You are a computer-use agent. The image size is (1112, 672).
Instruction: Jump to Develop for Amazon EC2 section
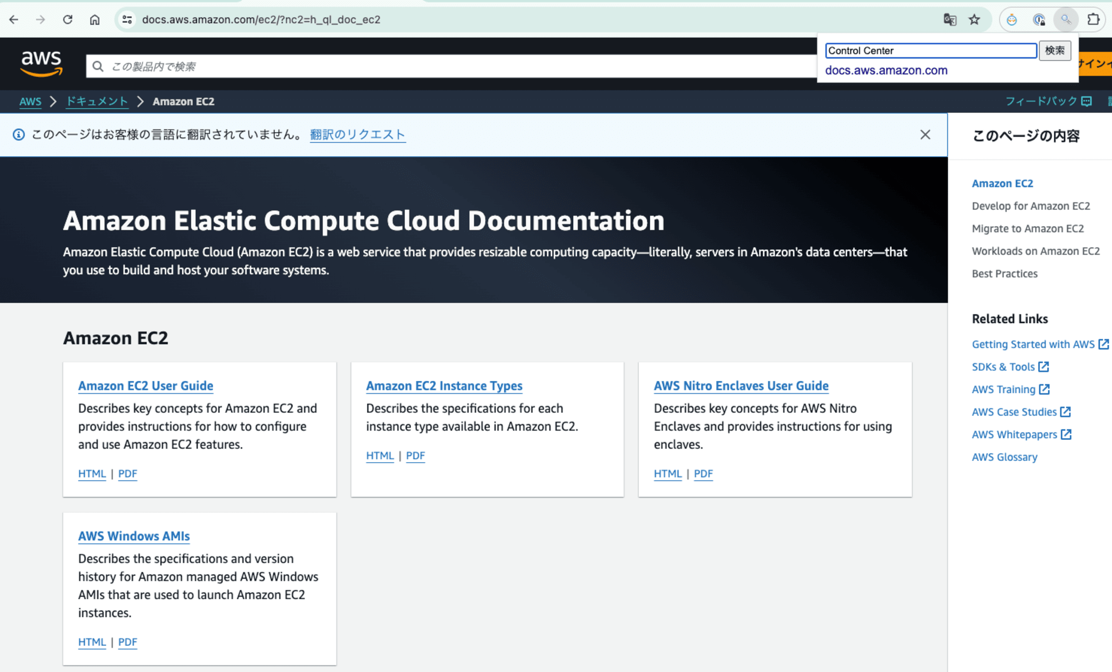coord(1031,206)
